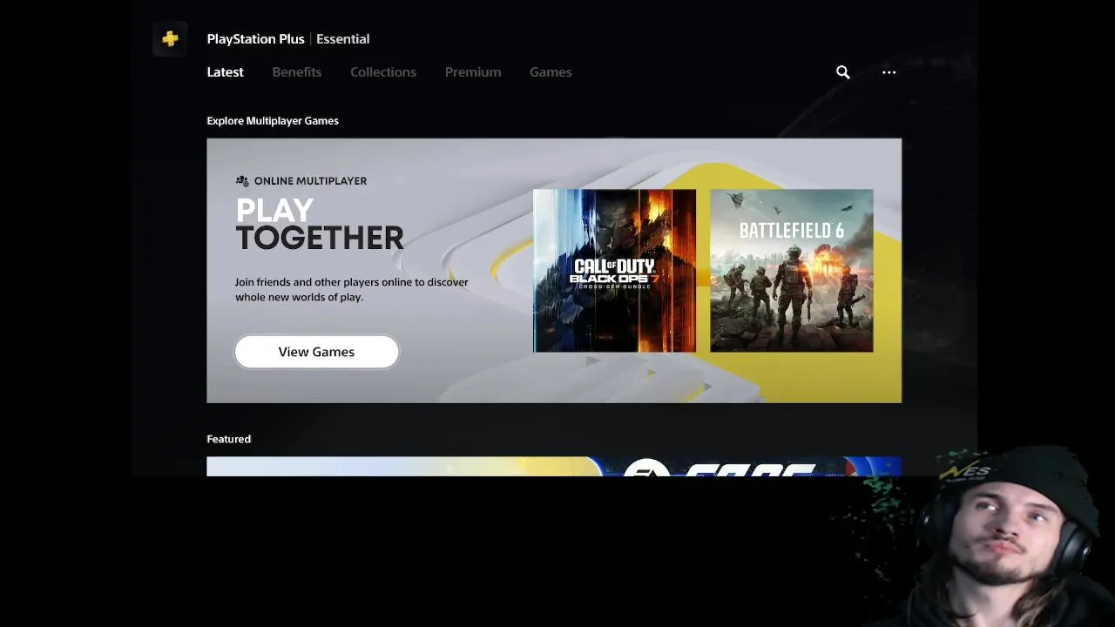Open Call of Duty Black Ops 7 cover
1115x627 pixels.
pos(614,271)
